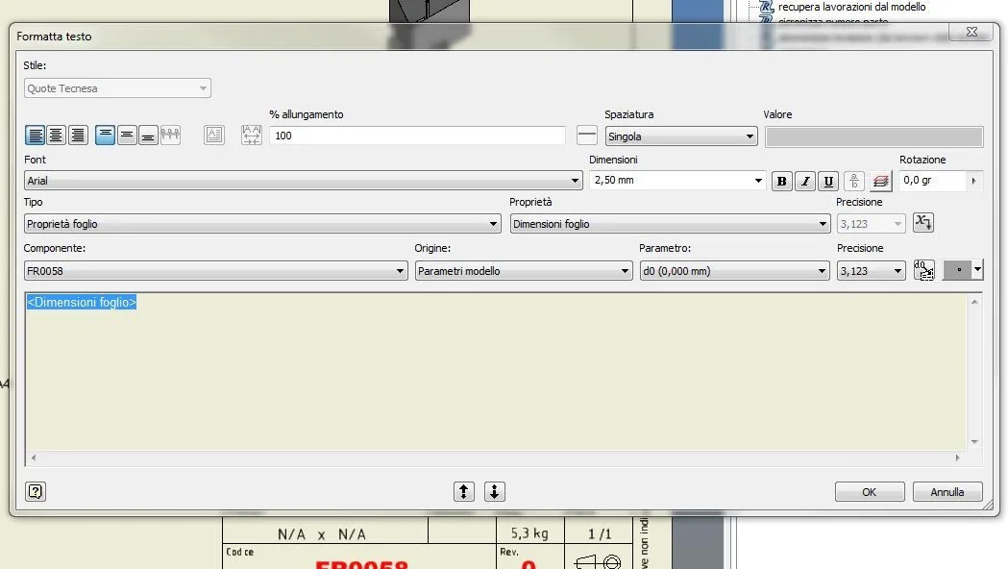
Task: Open the Arial font dropdown
Action: click(x=303, y=181)
